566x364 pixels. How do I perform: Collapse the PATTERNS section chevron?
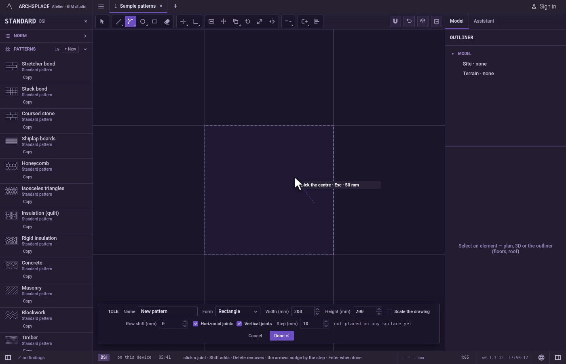85,49
